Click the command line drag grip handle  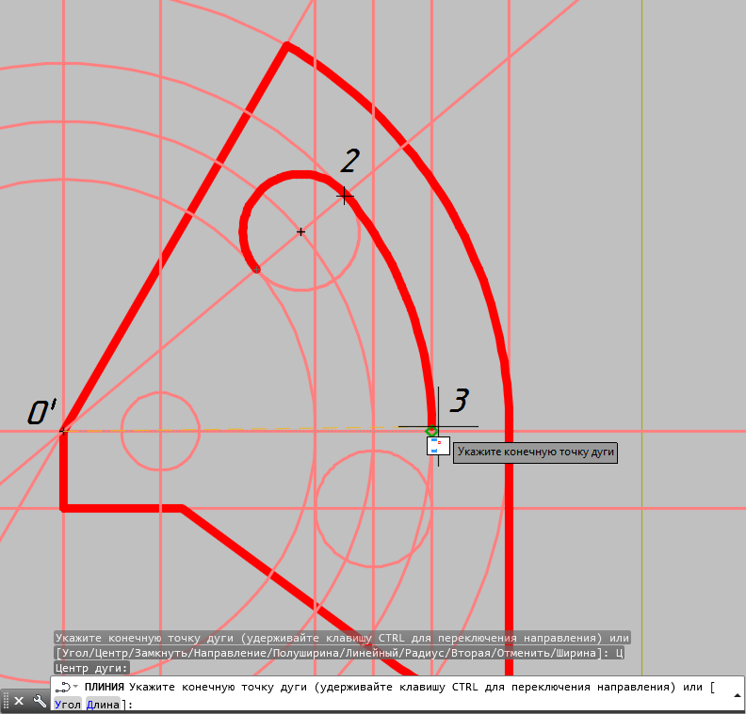[x=6, y=701]
